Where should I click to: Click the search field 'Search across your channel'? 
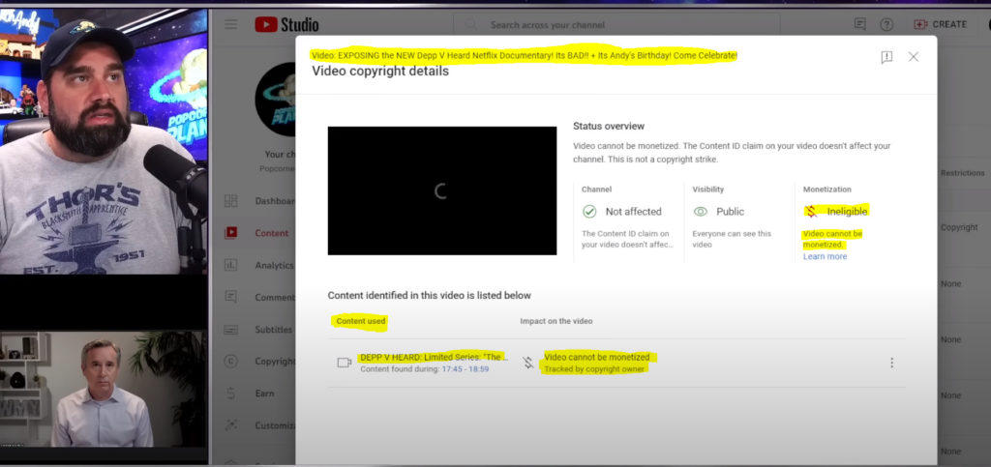pos(616,24)
